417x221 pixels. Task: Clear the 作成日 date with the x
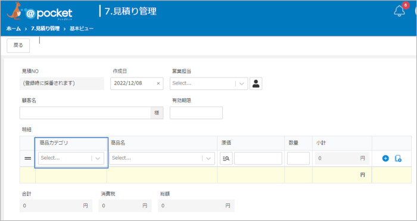pos(158,83)
